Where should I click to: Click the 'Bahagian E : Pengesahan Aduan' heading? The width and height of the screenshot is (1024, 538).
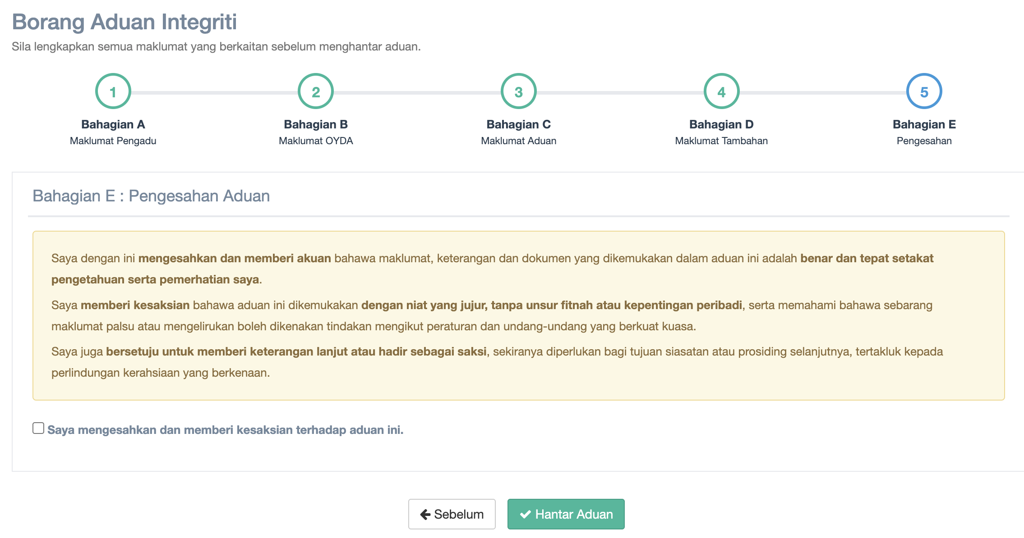pos(151,196)
